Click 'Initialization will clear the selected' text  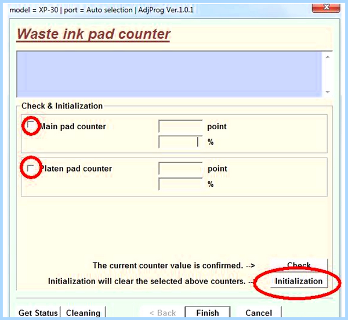[x=147, y=281]
